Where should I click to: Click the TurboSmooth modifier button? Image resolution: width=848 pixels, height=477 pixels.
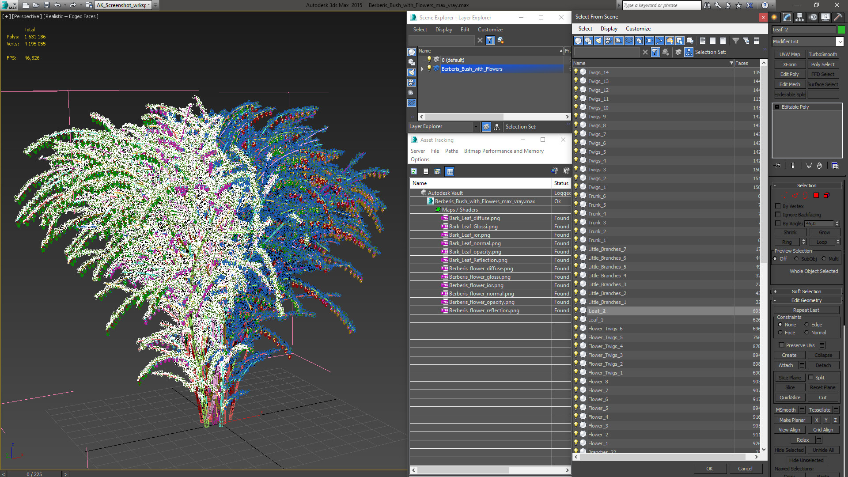[x=822, y=54]
